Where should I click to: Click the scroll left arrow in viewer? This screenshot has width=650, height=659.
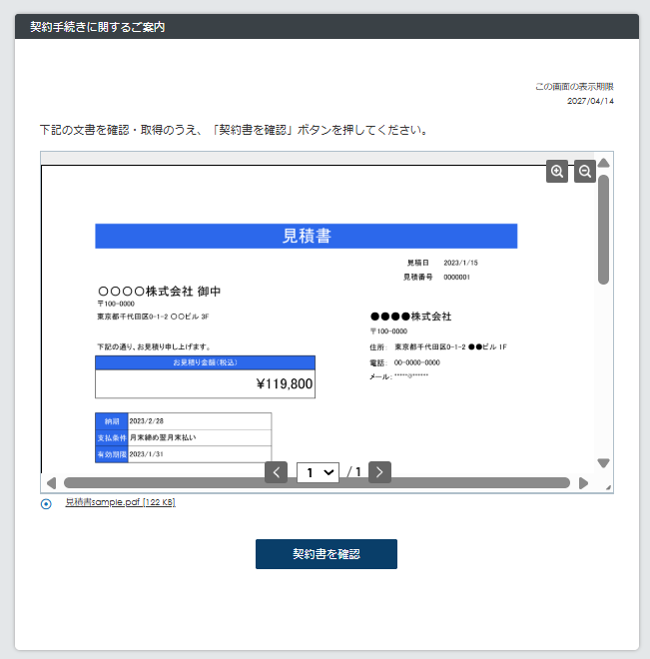(51, 483)
